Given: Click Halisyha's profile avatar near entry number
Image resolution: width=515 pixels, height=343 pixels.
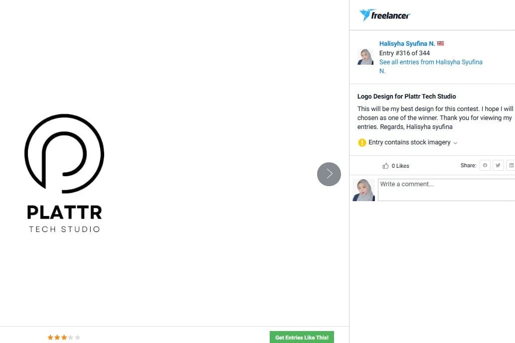Looking at the screenshot, I should pyautogui.click(x=365, y=57).
